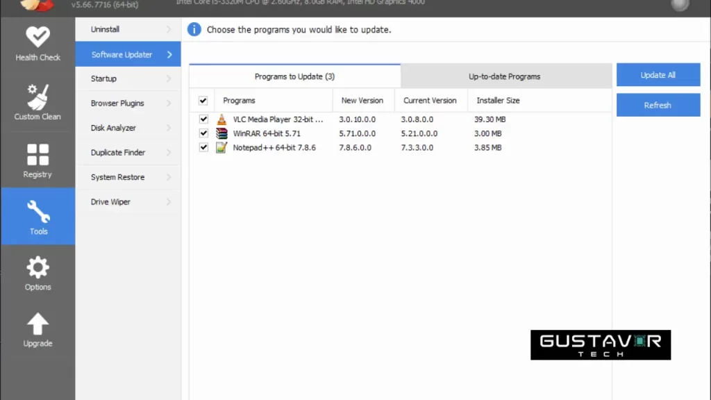Toggle the select-all programs checkbox

[x=203, y=101]
